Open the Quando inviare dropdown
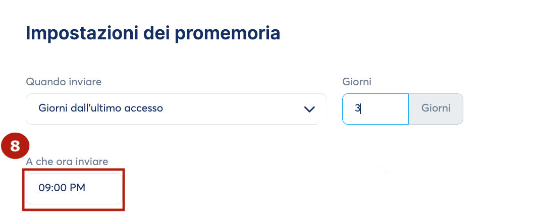Screen dimensions: 536x218 pos(176,109)
